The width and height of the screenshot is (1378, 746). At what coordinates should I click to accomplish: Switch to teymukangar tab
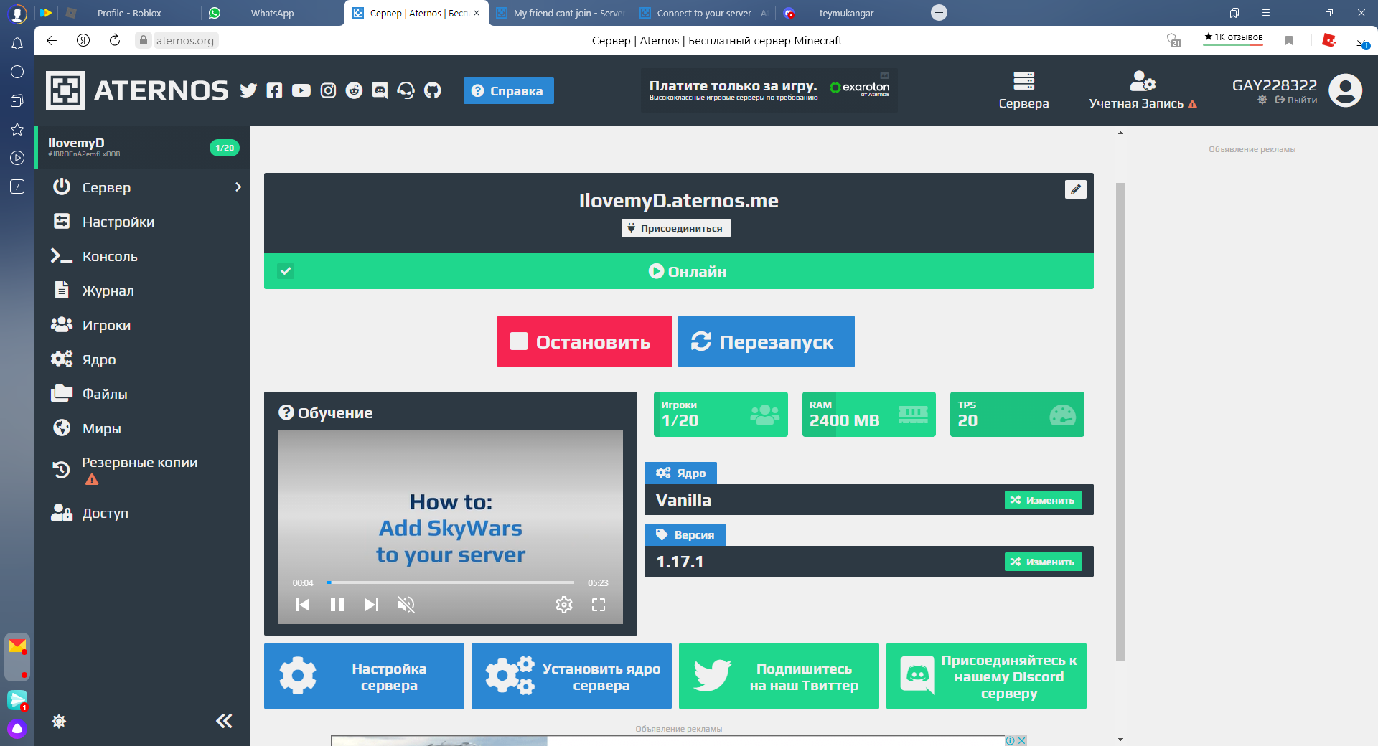click(x=847, y=13)
